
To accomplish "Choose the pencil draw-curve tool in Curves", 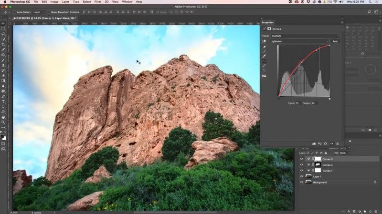I will click(265, 66).
